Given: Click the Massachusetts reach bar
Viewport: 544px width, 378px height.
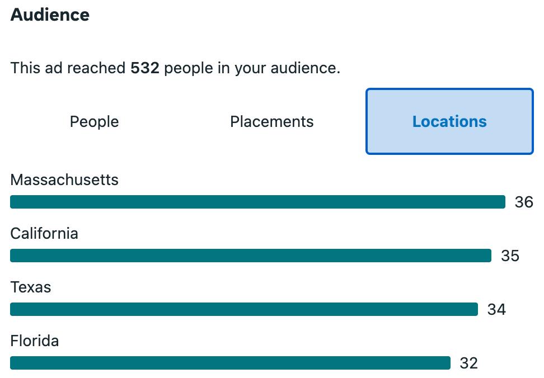Looking at the screenshot, I should point(257,202).
